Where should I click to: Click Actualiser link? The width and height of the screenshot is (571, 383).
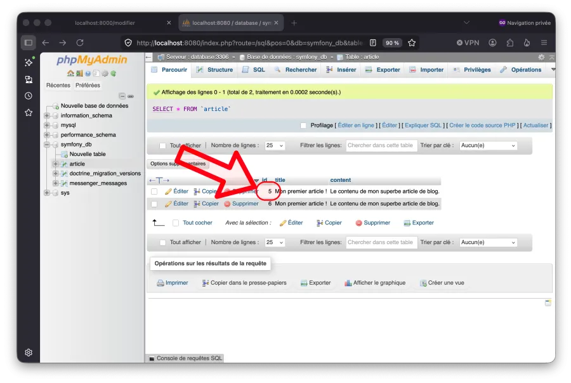535,126
